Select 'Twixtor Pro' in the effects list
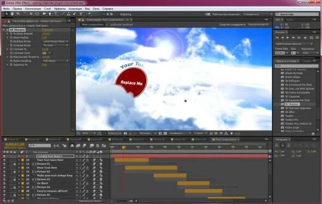Screen dimensions: 322x204 [291, 120]
